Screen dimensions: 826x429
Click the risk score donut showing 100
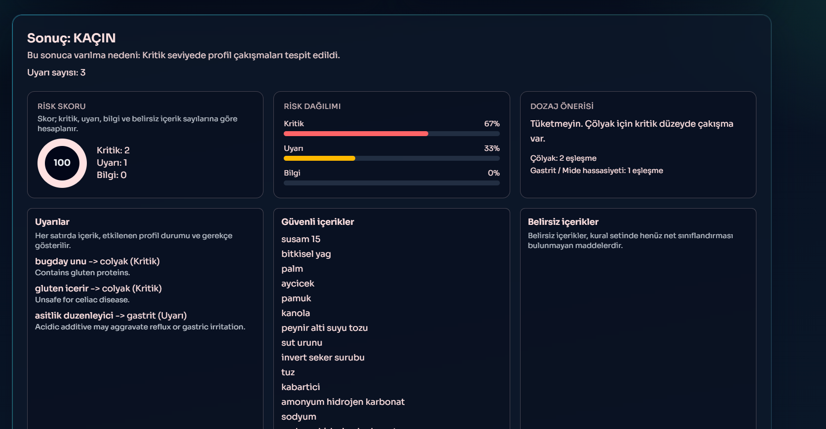62,163
